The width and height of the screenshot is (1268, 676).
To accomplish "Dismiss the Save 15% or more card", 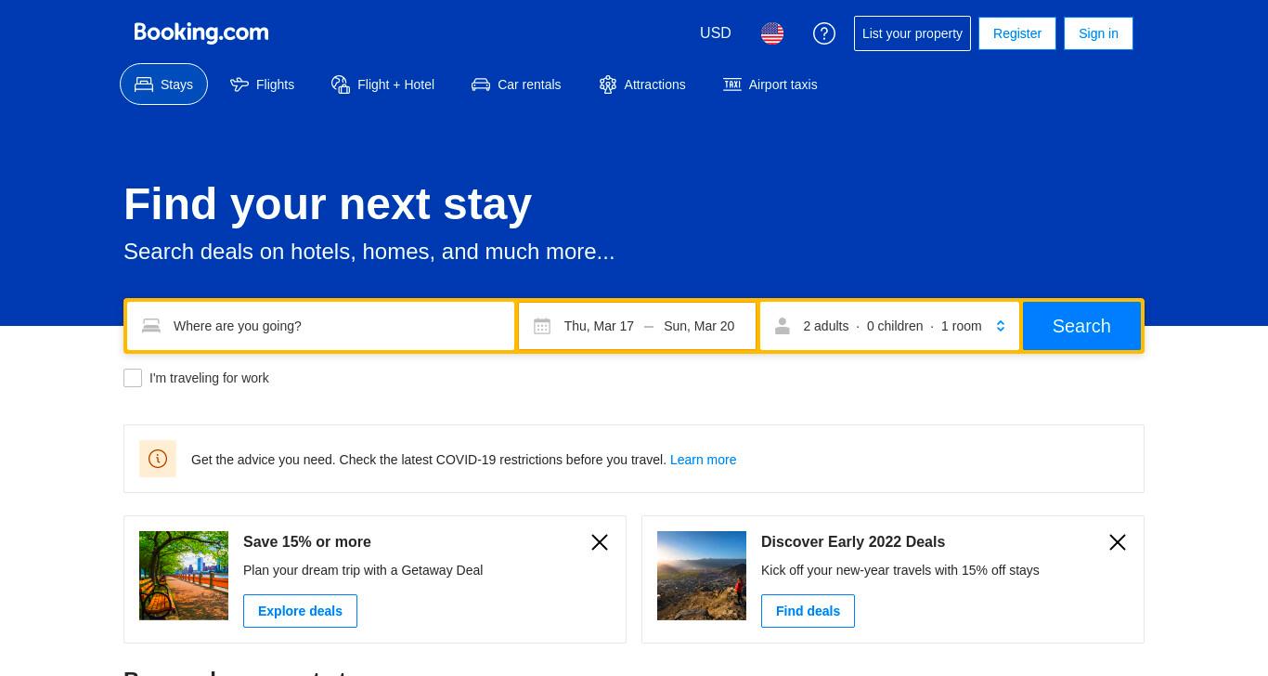I will [x=600, y=542].
